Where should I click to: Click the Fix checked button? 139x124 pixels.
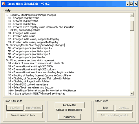pyautogui.click(x=34, y=108)
